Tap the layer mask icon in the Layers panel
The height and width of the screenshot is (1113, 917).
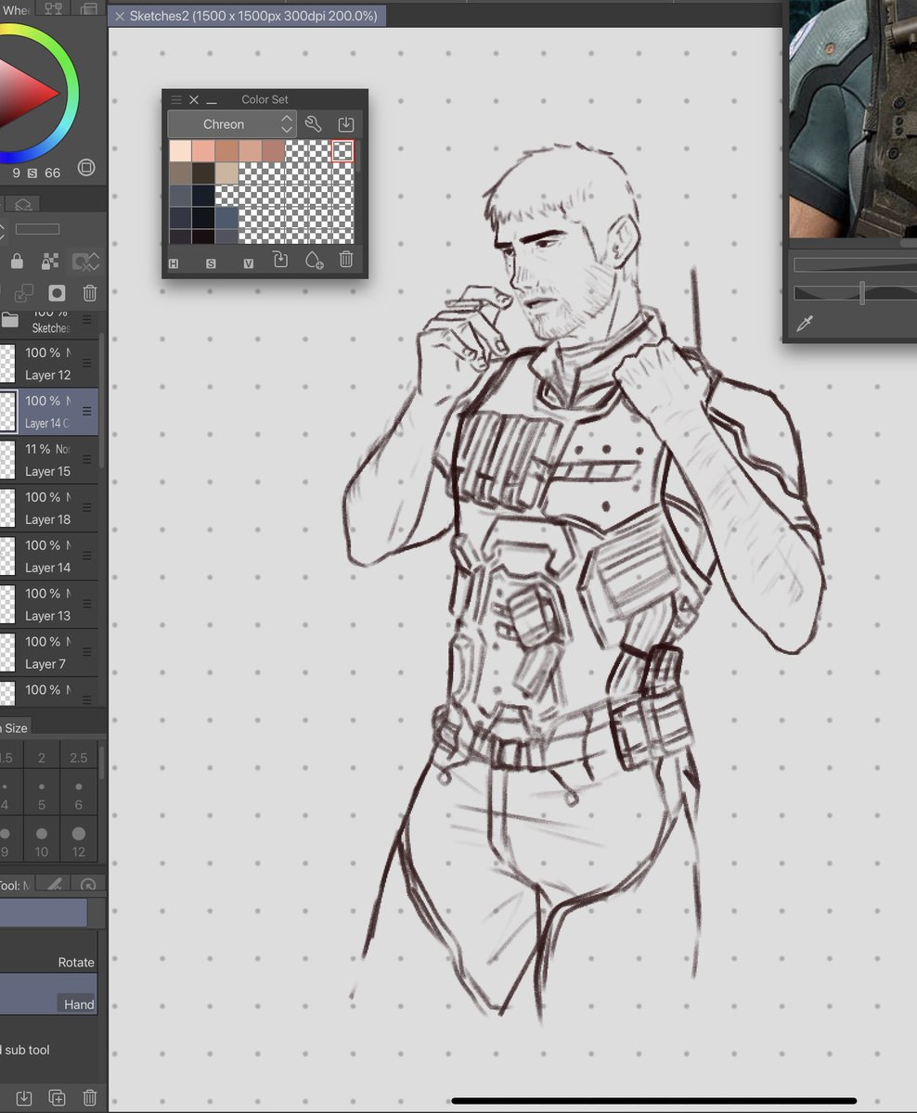(56, 293)
